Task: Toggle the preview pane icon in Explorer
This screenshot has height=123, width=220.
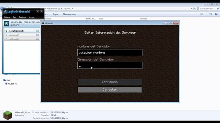Action: click(x=210, y=14)
